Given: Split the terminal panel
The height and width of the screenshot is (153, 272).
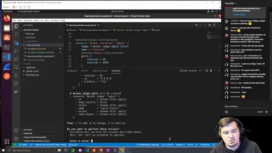Looking at the screenshot, I should coord(207,71).
